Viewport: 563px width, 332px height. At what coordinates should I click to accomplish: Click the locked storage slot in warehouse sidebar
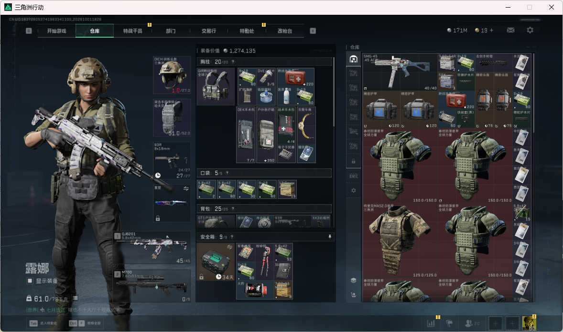(353, 161)
